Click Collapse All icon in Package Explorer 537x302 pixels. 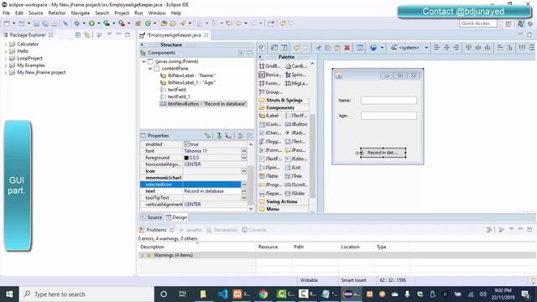[x=78, y=35]
